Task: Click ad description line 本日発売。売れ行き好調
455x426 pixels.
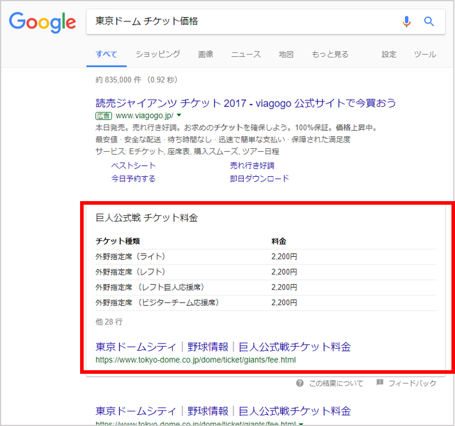Action: [x=236, y=128]
